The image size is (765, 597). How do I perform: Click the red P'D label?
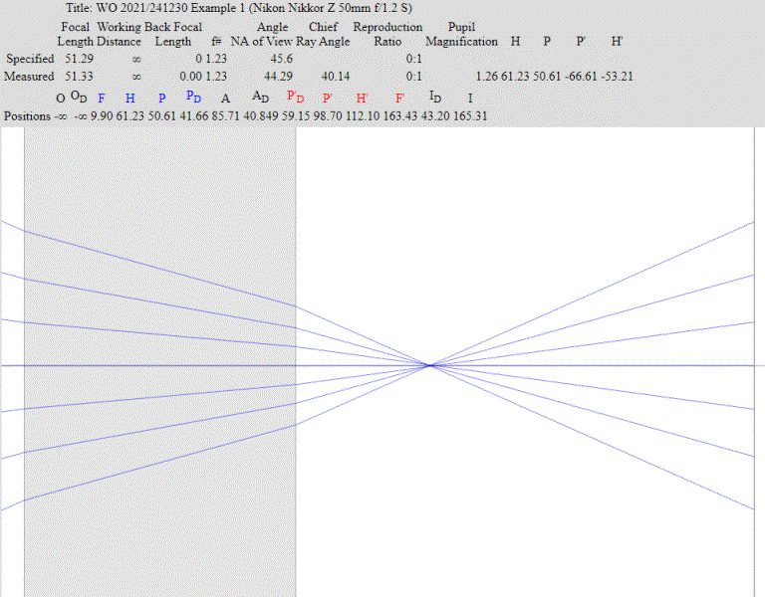pos(295,97)
